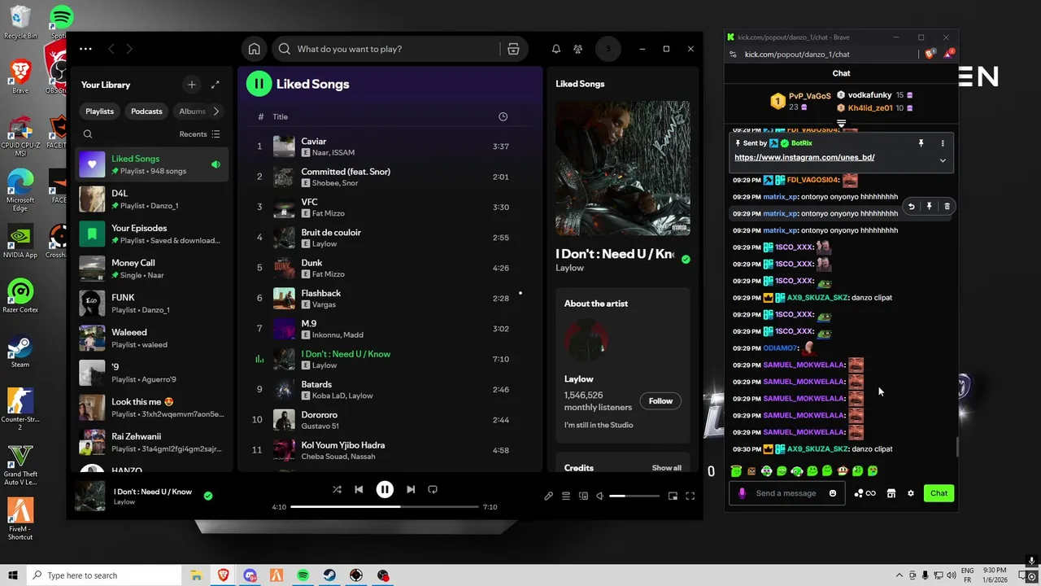The height and width of the screenshot is (586, 1041).
Task: Skip to the next track
Action: tap(411, 489)
